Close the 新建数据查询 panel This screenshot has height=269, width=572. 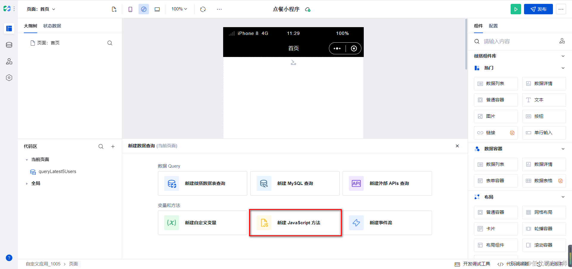pos(457,146)
